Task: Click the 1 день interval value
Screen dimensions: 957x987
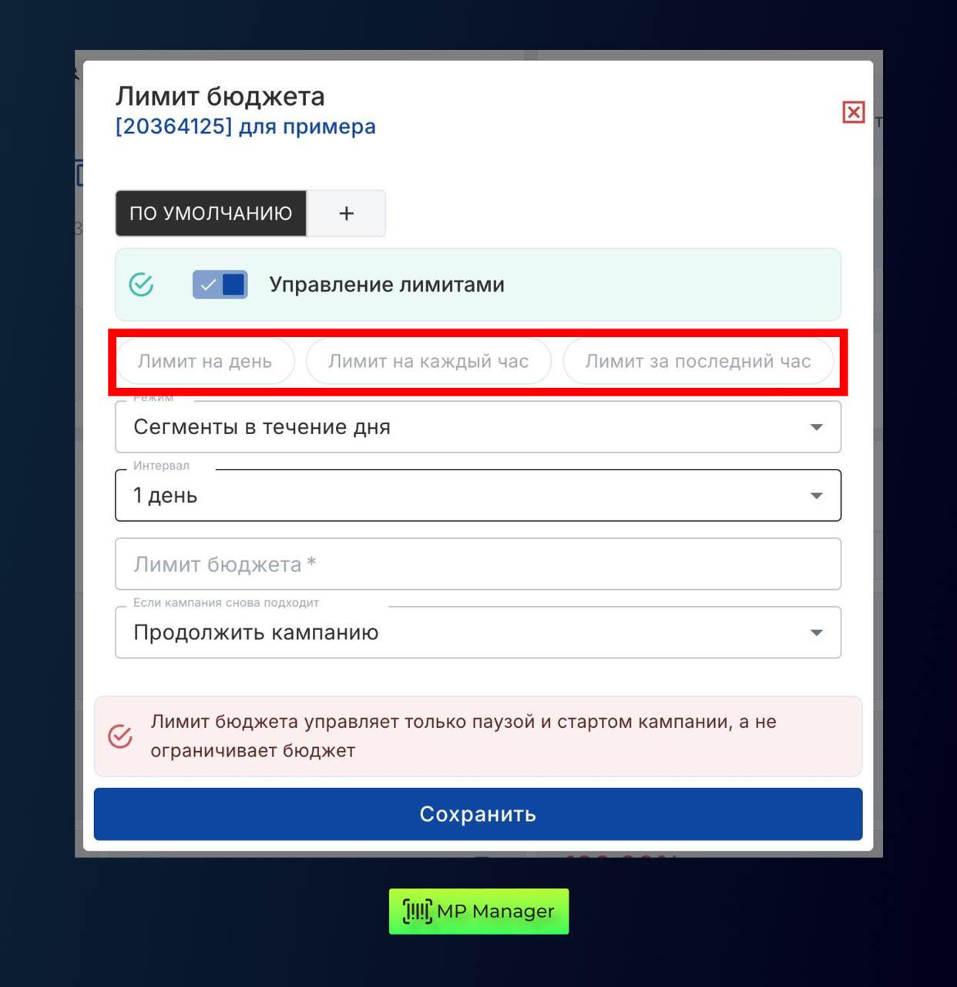Action: click(166, 496)
